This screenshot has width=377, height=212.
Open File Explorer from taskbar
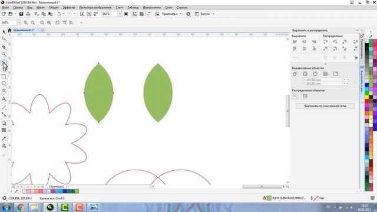pos(35,207)
